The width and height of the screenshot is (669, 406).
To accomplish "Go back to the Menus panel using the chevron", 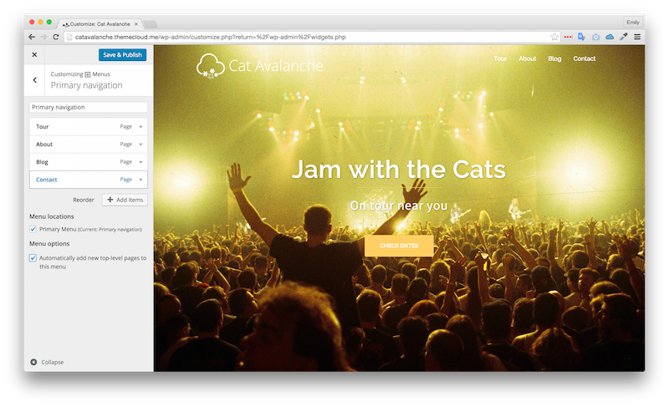I will click(x=34, y=79).
